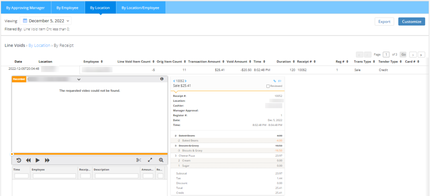Mark receipt as Reviewed
The image size is (430, 196).
[x=268, y=86]
